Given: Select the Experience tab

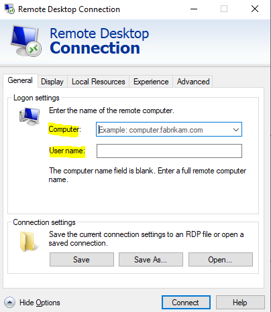Looking at the screenshot, I should point(151,82).
